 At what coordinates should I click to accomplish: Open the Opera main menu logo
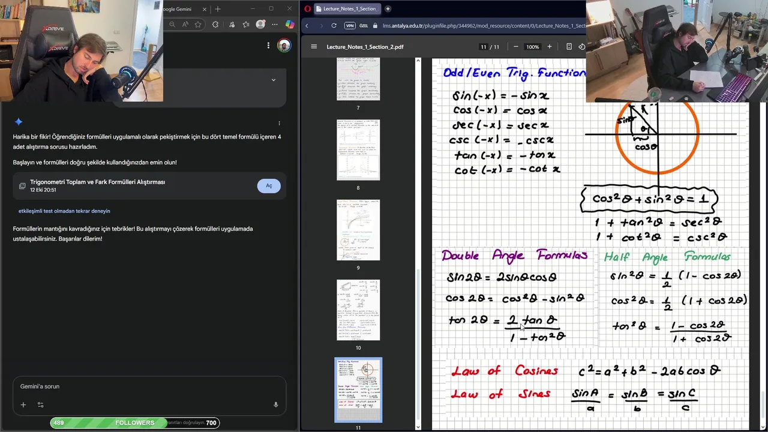[308, 9]
